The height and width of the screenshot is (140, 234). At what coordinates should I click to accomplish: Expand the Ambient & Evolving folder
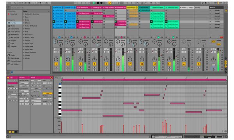click(24, 14)
